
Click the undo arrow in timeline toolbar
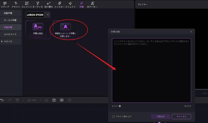(2, 100)
